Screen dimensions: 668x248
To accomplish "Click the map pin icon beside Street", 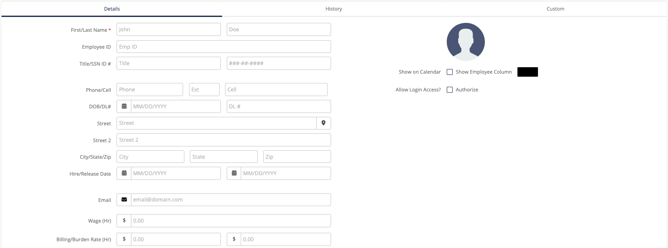I will [323, 123].
